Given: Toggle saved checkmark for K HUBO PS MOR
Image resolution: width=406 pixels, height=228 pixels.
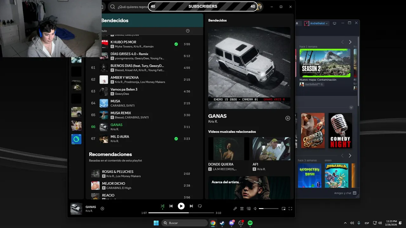Looking at the screenshot, I should point(176,44).
